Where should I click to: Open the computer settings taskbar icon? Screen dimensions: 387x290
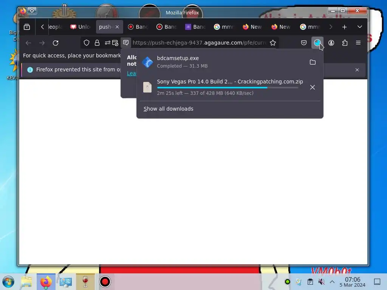pos(66,282)
